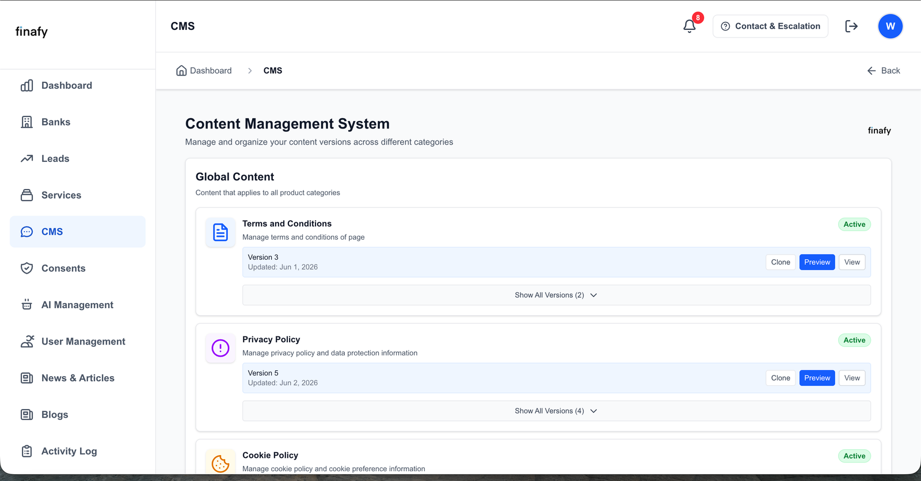Click 'Updated: Jun 1, 2026' text
The image size is (921, 481).
[283, 267]
